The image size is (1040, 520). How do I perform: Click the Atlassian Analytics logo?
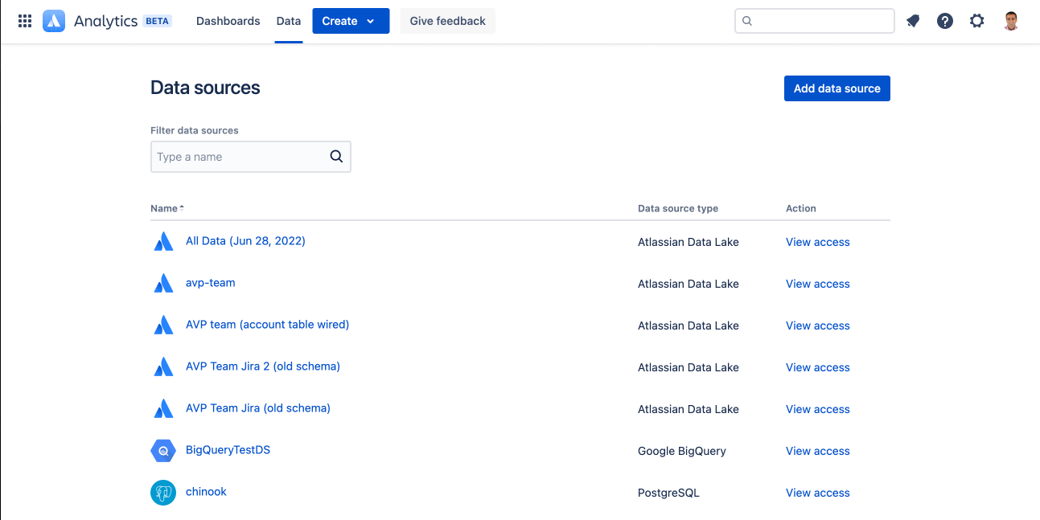[54, 21]
